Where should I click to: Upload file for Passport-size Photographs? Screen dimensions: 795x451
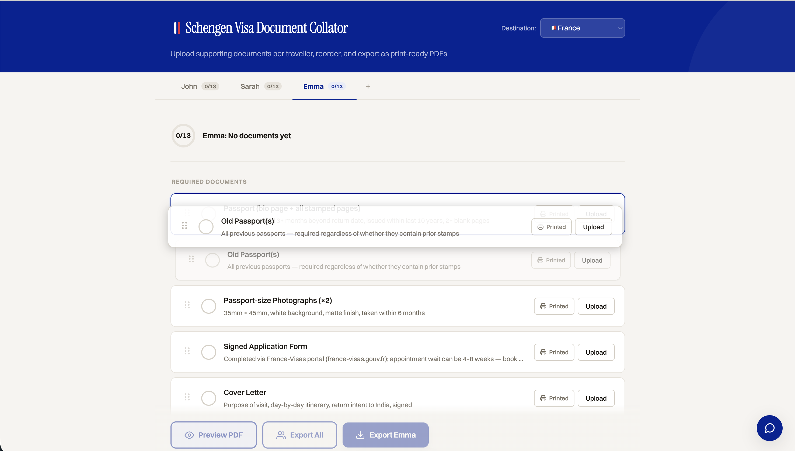596,306
